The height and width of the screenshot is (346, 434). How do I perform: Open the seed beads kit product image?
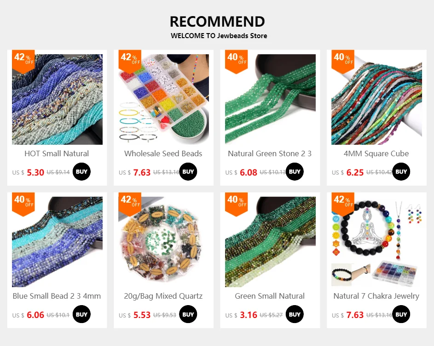(163, 99)
